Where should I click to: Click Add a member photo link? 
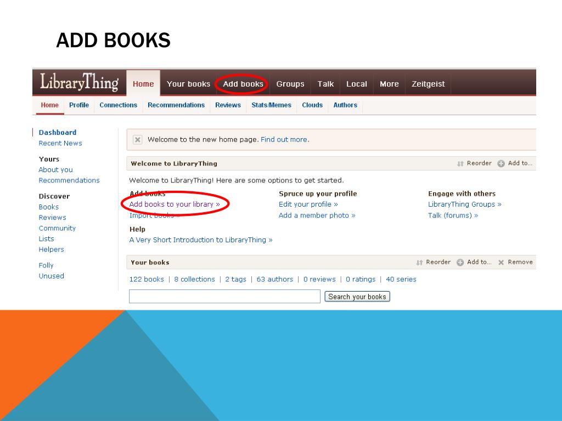click(x=317, y=215)
